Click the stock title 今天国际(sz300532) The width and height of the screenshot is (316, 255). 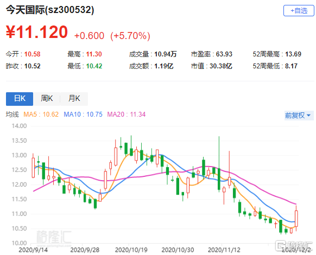point(50,10)
